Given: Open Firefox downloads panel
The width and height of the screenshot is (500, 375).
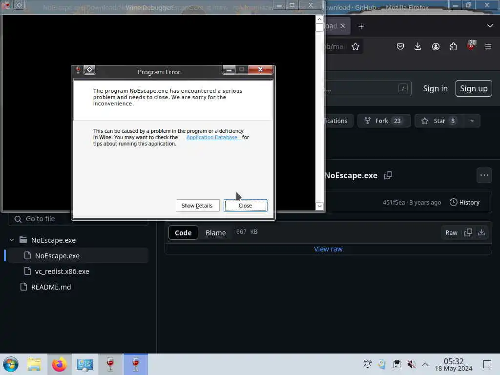Looking at the screenshot, I should click(x=418, y=46).
